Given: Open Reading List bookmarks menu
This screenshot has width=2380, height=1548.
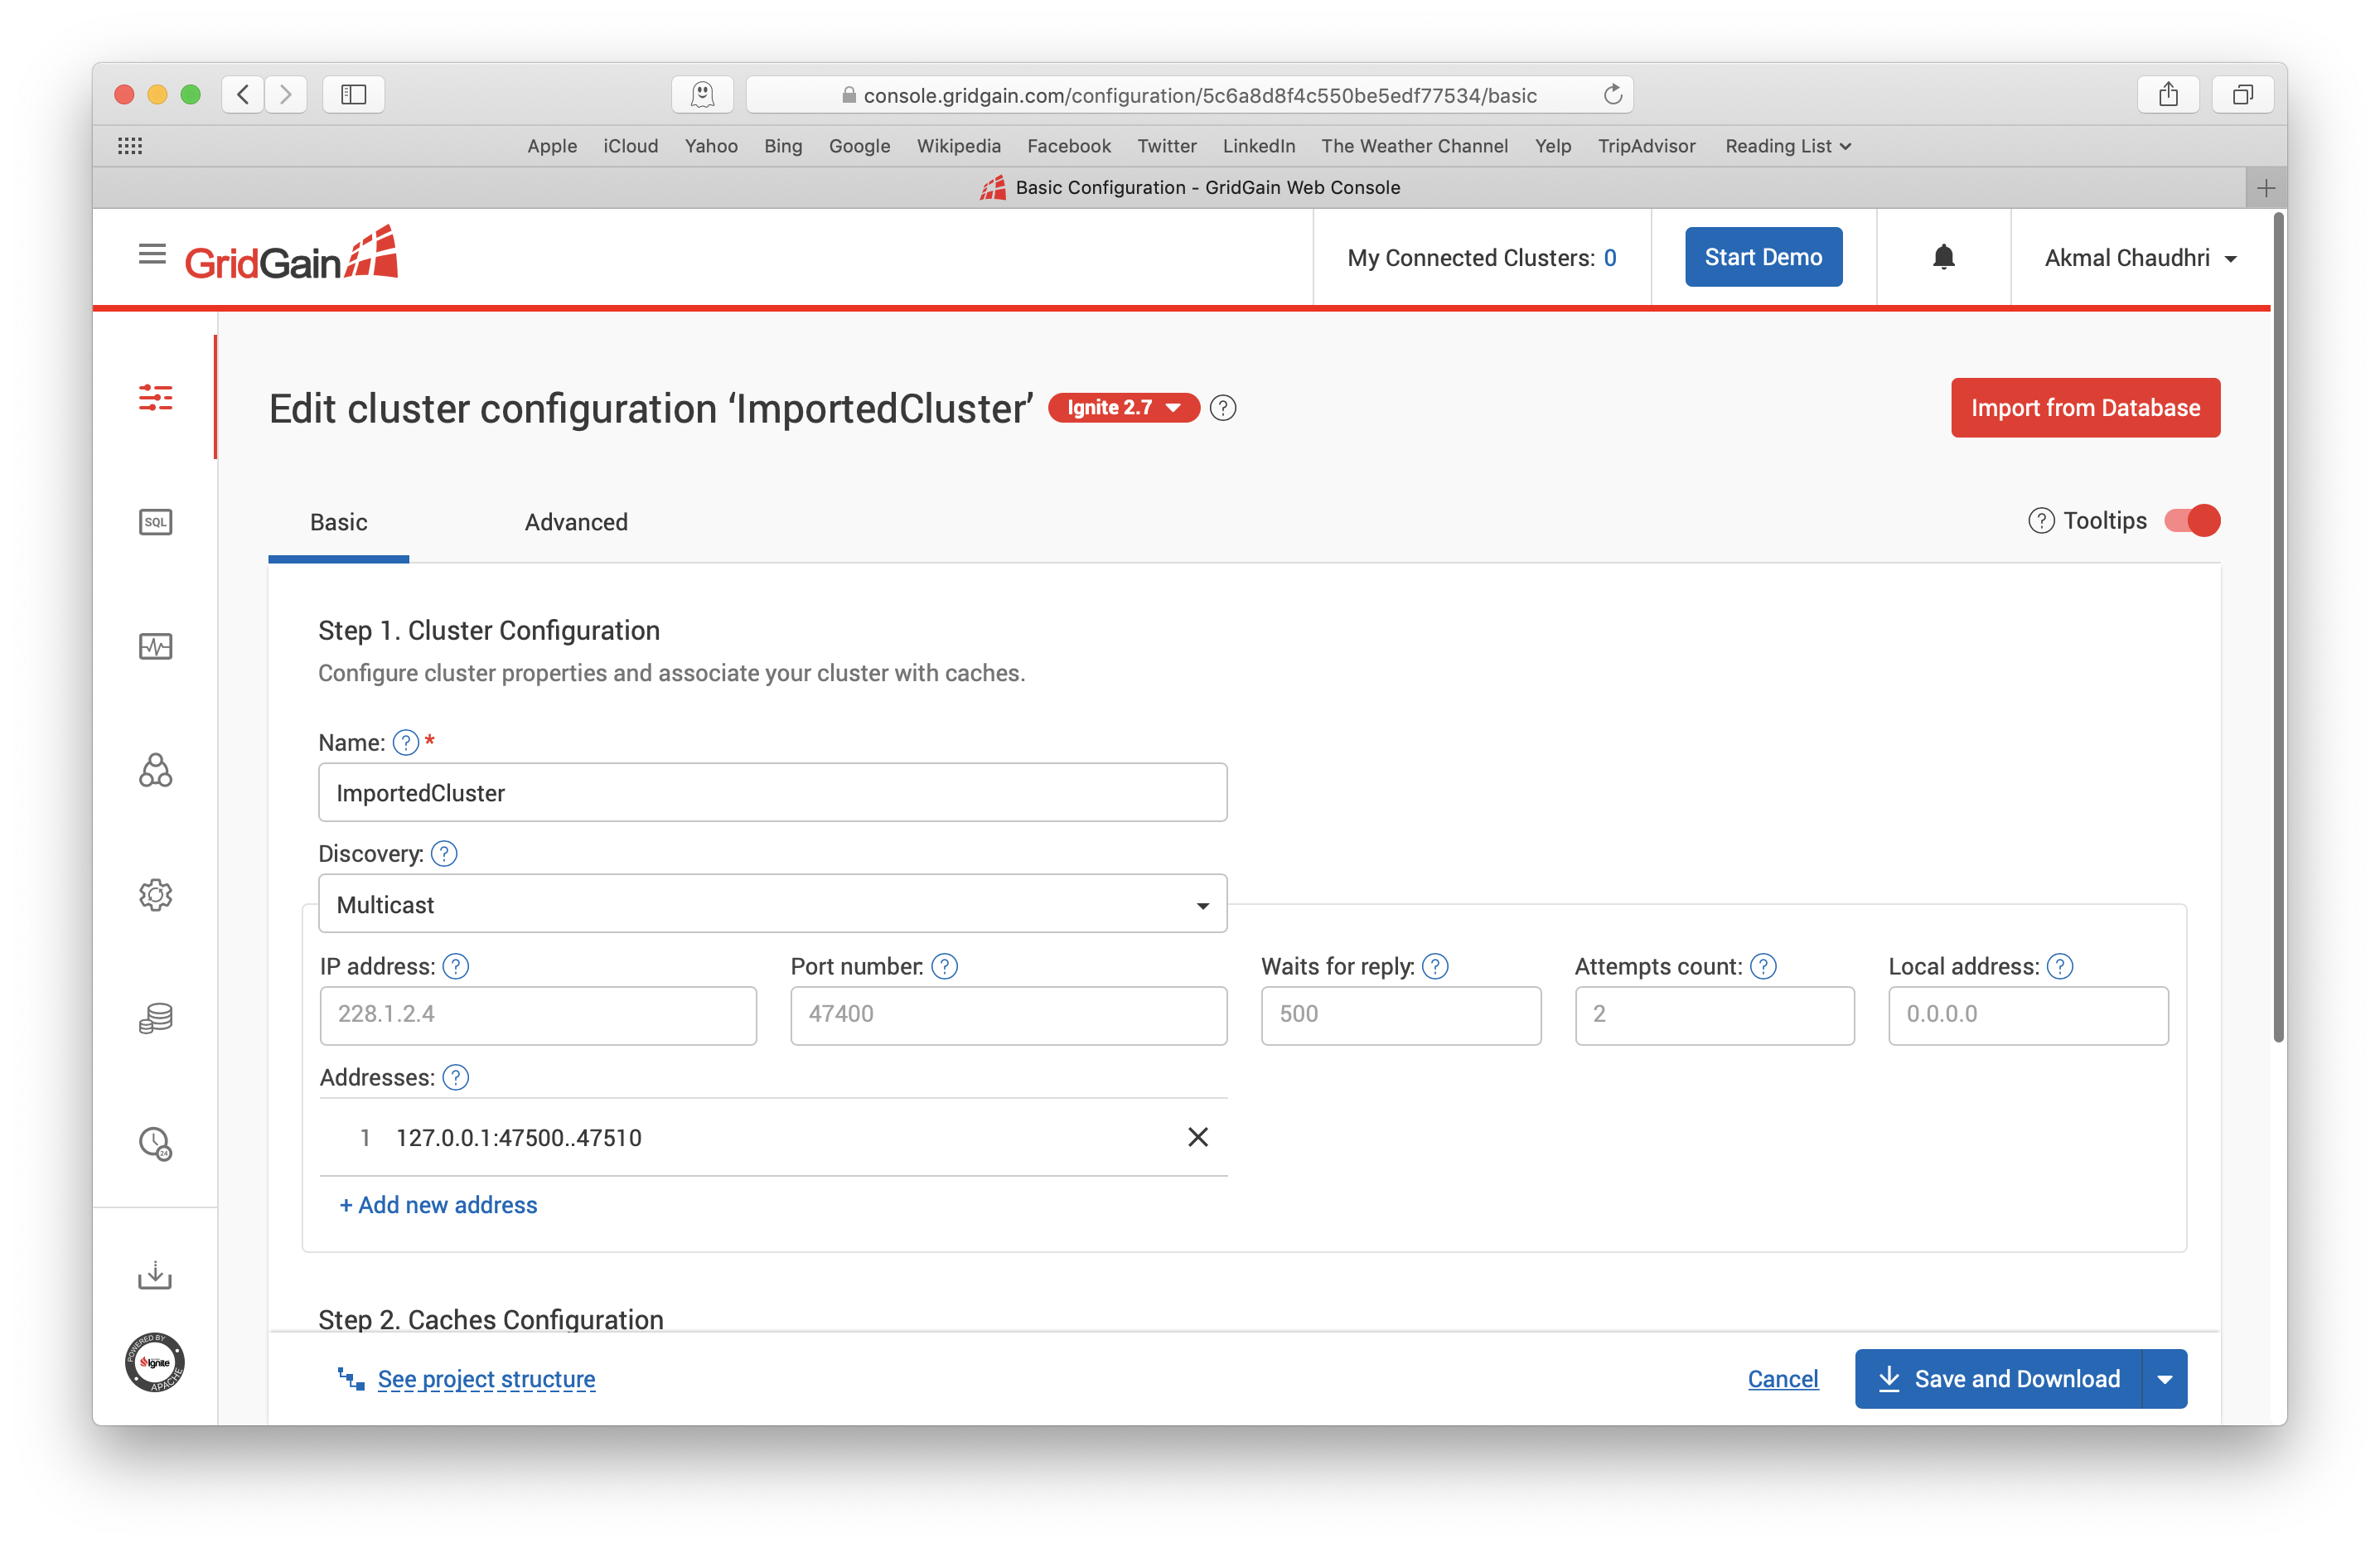Looking at the screenshot, I should point(1787,146).
